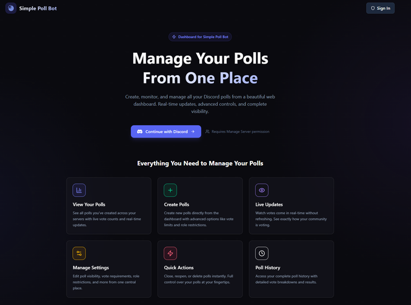Click the plus icon on Create Polls
Viewport: 411px width, 305px height.
(170, 190)
